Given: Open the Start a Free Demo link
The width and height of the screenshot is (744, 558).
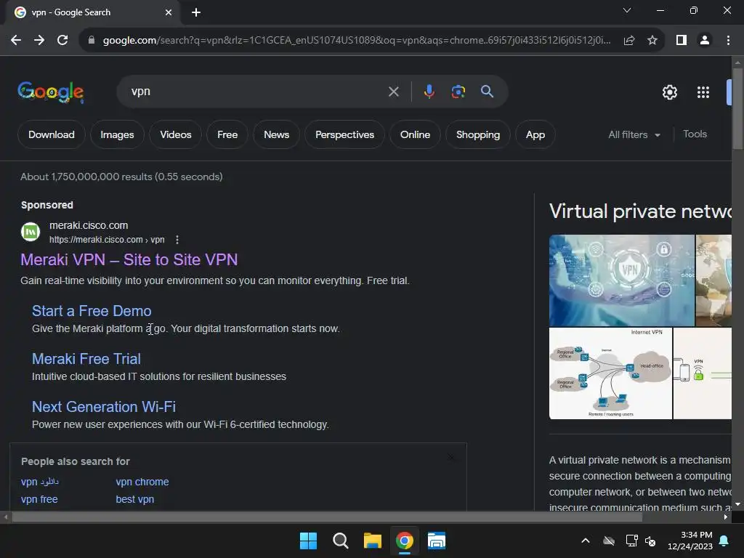Looking at the screenshot, I should coord(92,311).
